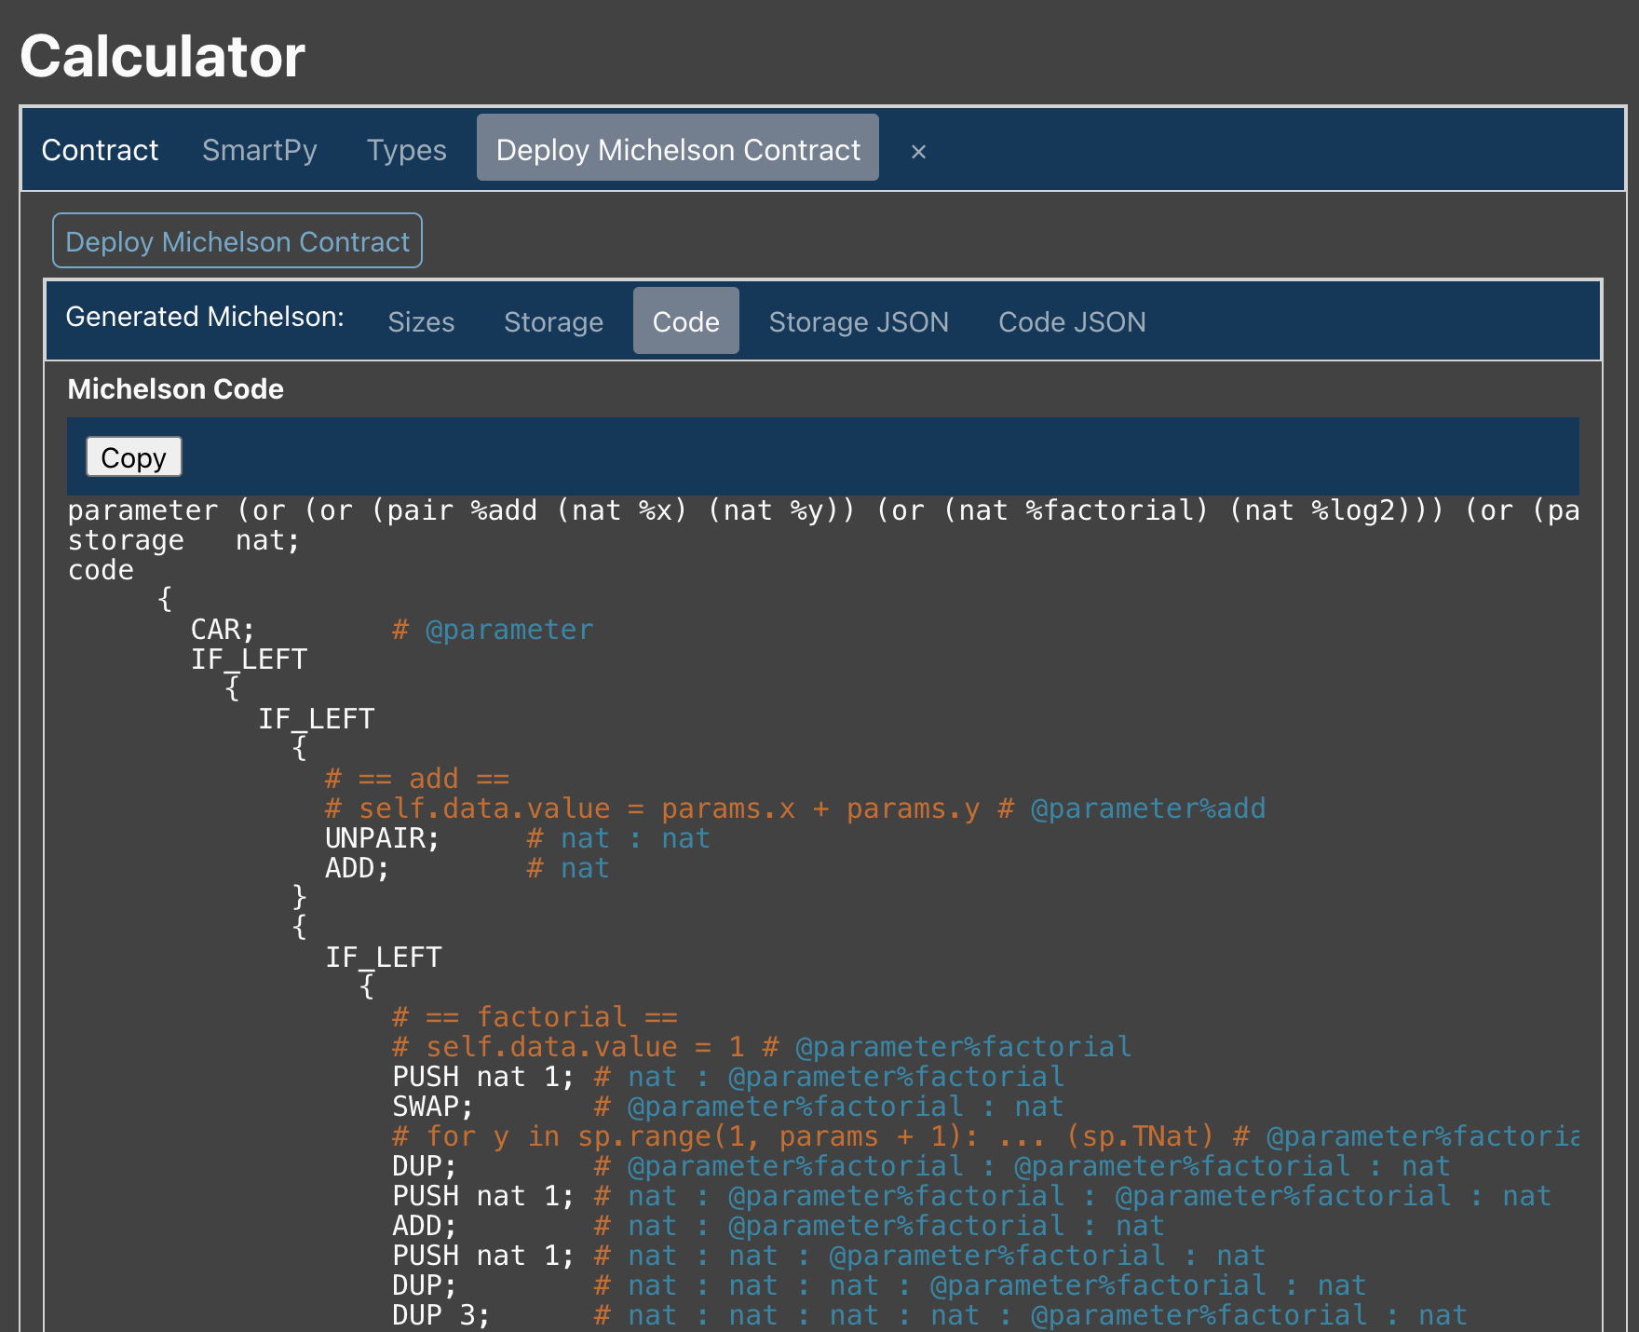Click the 'DUP 3;' instruction line

(440, 1315)
